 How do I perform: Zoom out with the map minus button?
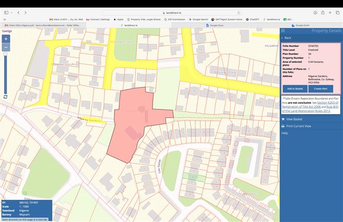(6, 47)
